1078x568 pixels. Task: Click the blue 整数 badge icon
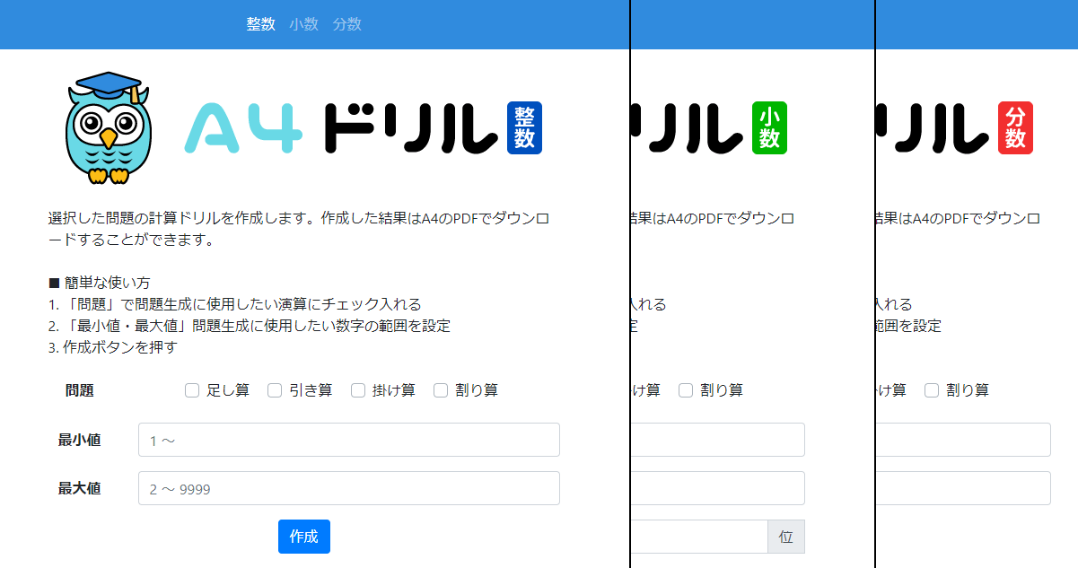click(524, 128)
